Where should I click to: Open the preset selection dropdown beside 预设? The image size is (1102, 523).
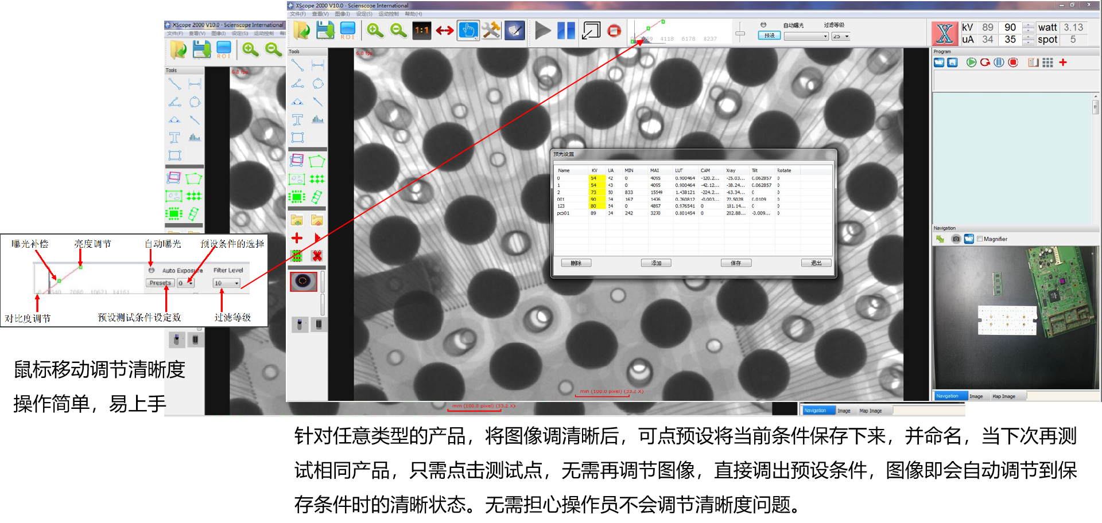tap(806, 36)
